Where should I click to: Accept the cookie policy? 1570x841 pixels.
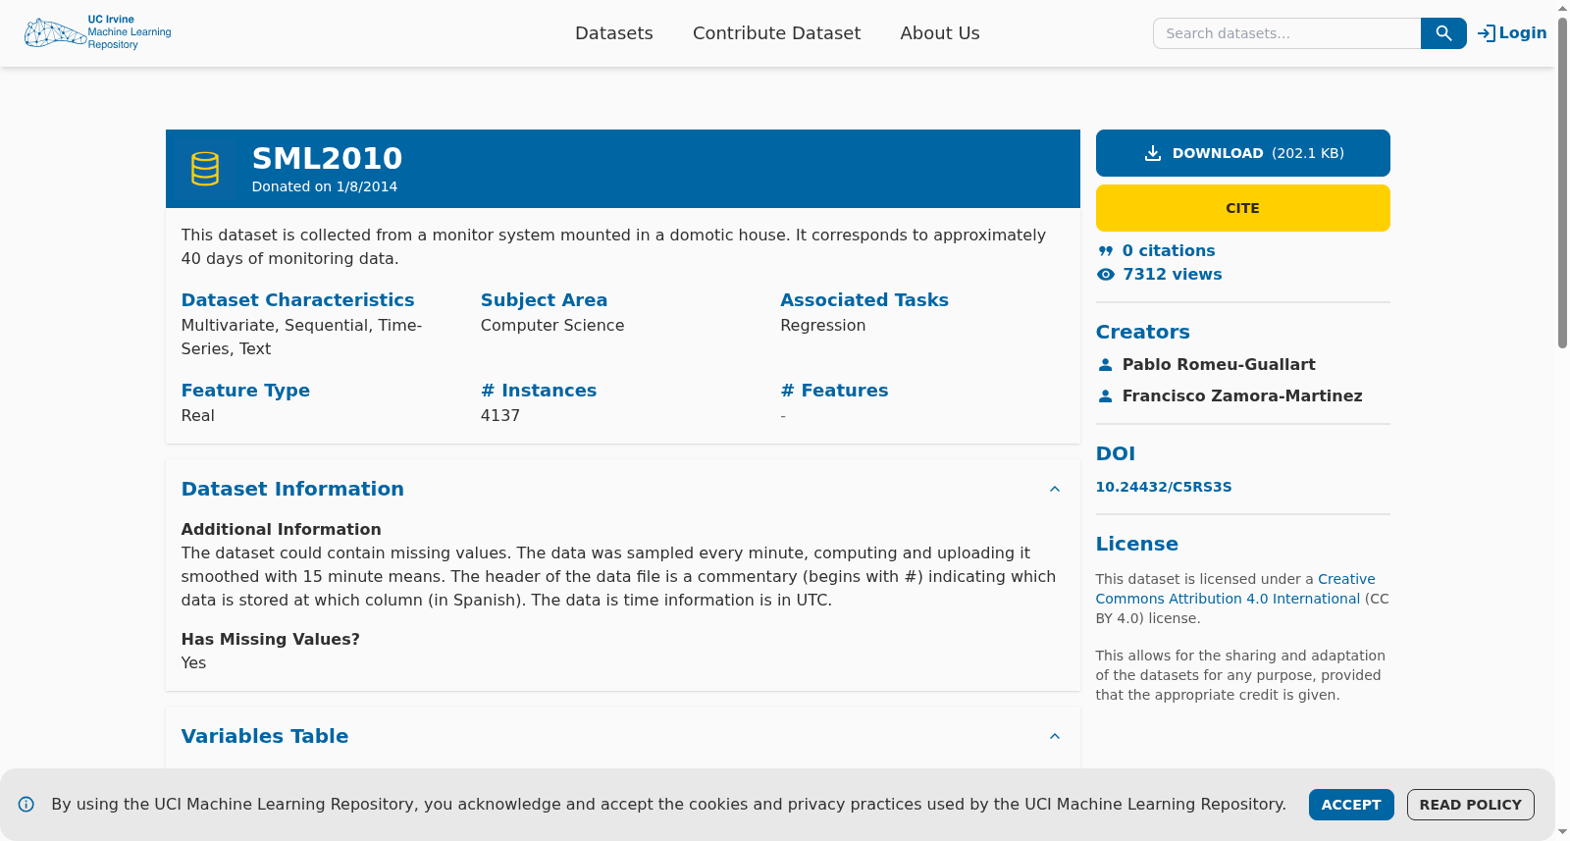click(x=1351, y=805)
